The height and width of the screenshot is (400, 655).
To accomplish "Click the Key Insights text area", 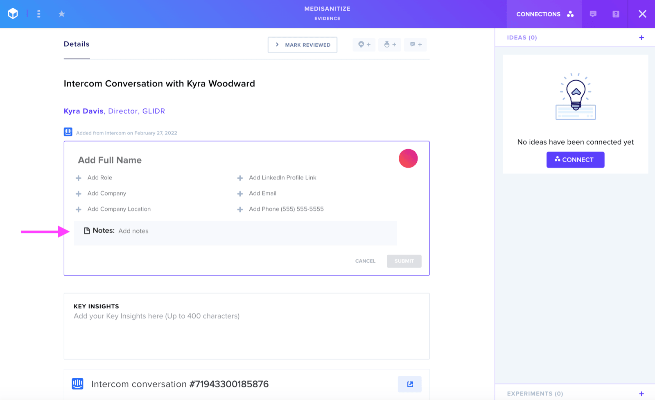I will (x=246, y=326).
